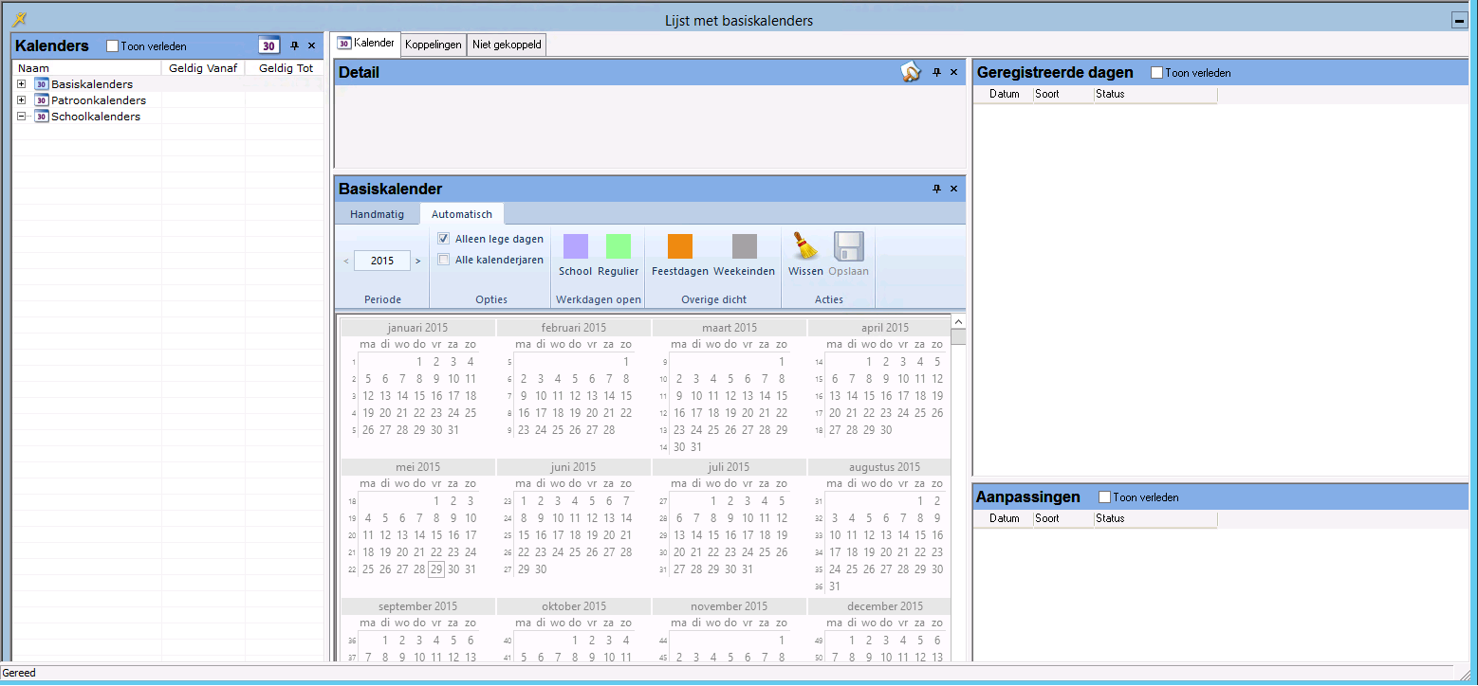The height and width of the screenshot is (686, 1478).
Task: Click the Opslaan floppy disk icon
Action: [848, 247]
